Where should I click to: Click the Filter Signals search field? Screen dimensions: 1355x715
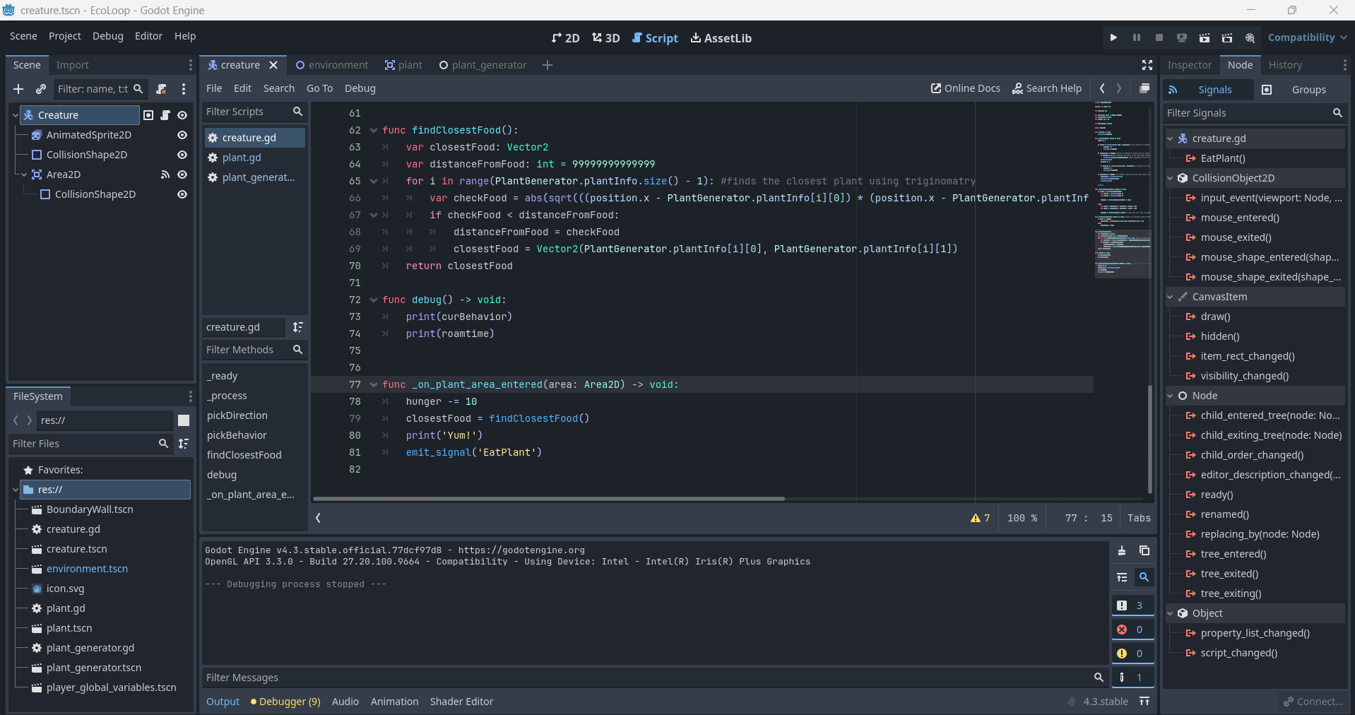pyautogui.click(x=1246, y=113)
